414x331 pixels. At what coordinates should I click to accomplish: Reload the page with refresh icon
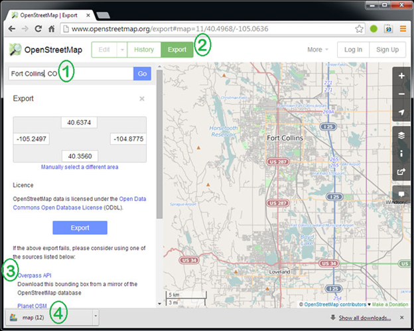point(38,29)
